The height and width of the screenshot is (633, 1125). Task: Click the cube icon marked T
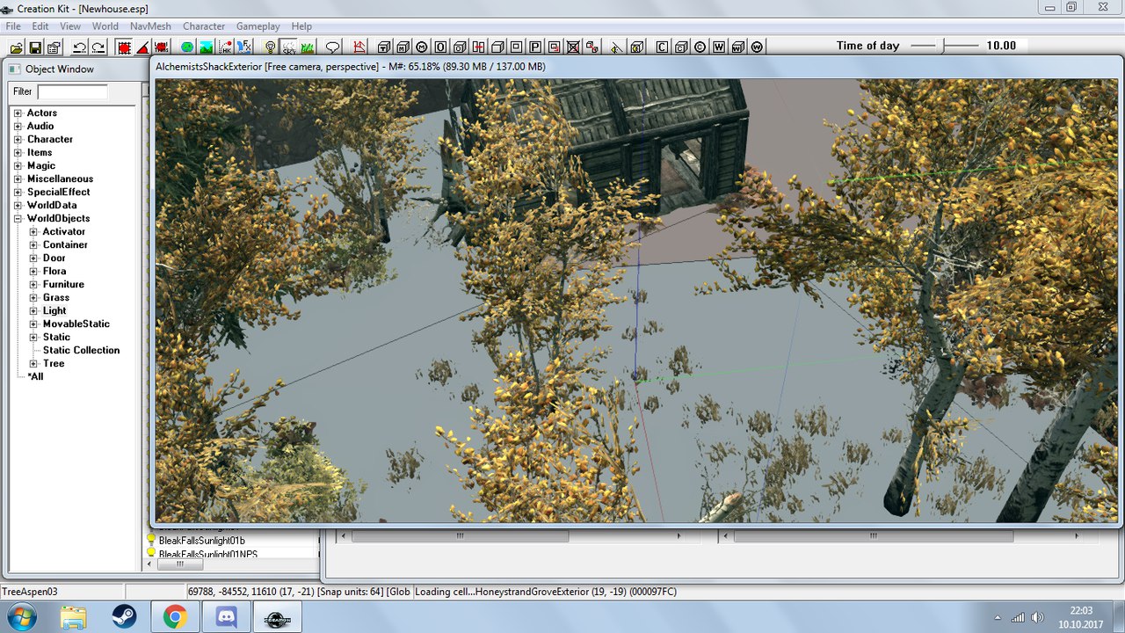tap(384, 47)
